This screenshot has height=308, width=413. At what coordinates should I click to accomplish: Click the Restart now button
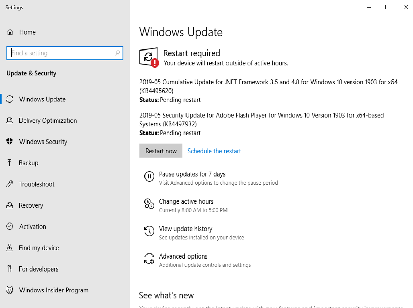161,151
